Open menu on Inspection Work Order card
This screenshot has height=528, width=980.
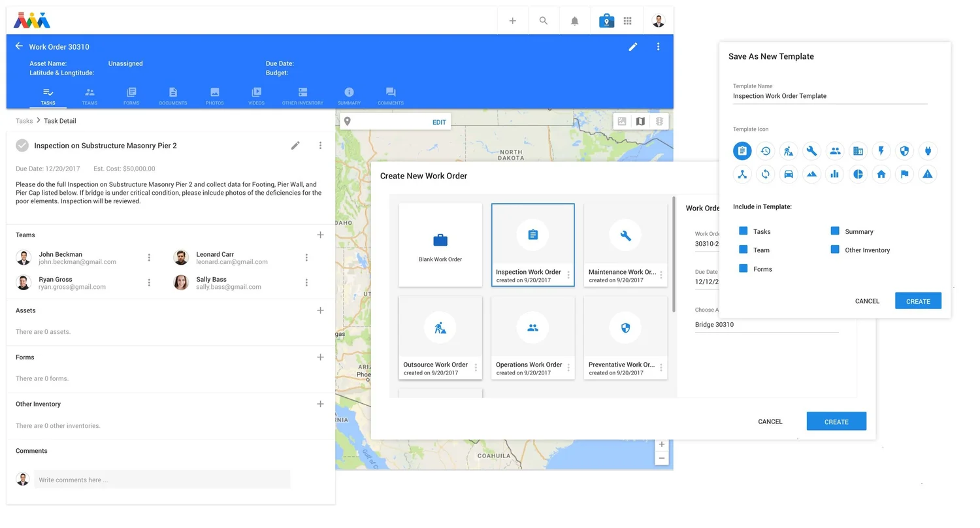568,275
